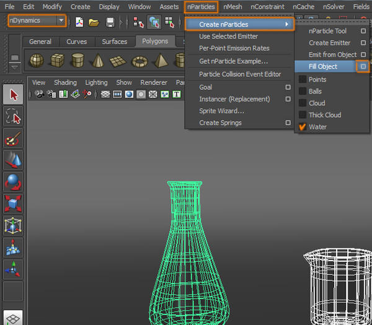Click the save scene disk icon
Image resolution: width=372 pixels, height=325 pixels.
click(x=110, y=22)
